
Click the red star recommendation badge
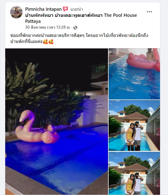tap(65, 9)
